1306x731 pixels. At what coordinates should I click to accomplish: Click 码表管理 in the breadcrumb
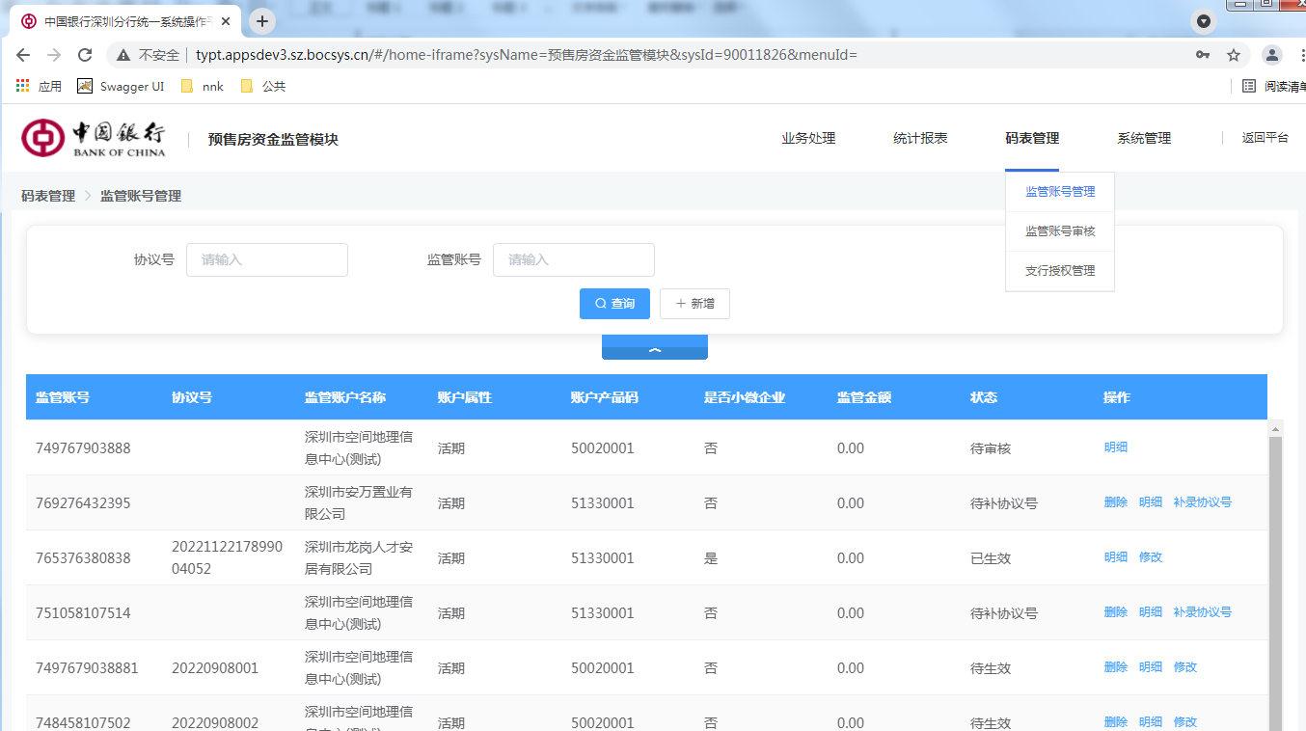click(48, 196)
